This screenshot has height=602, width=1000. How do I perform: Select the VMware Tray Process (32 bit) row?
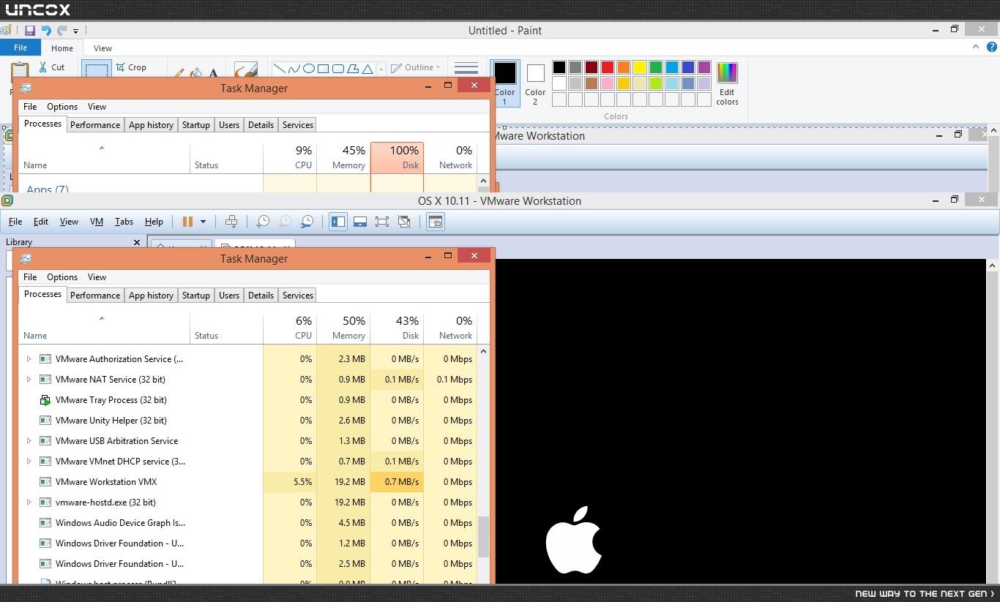tap(248, 400)
